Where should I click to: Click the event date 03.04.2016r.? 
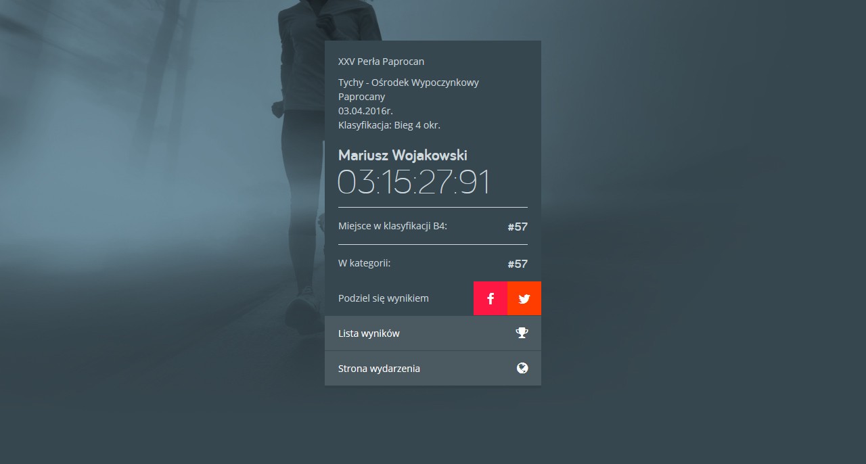[x=365, y=111]
